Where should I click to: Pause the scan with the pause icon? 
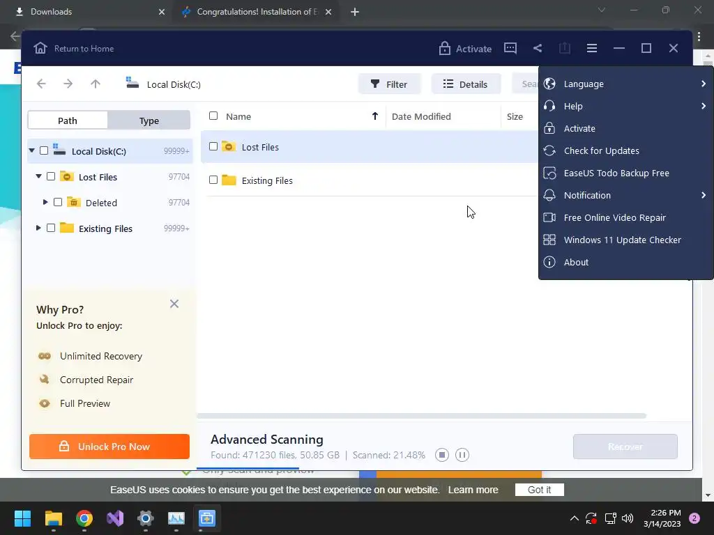pyautogui.click(x=462, y=454)
